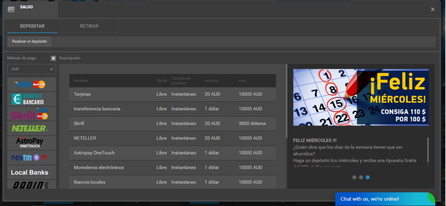Select Local Banks payment method

click(x=31, y=172)
